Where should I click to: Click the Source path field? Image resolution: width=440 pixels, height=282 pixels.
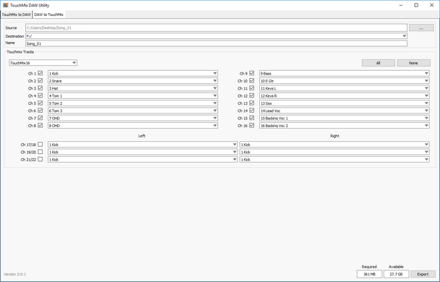click(216, 27)
